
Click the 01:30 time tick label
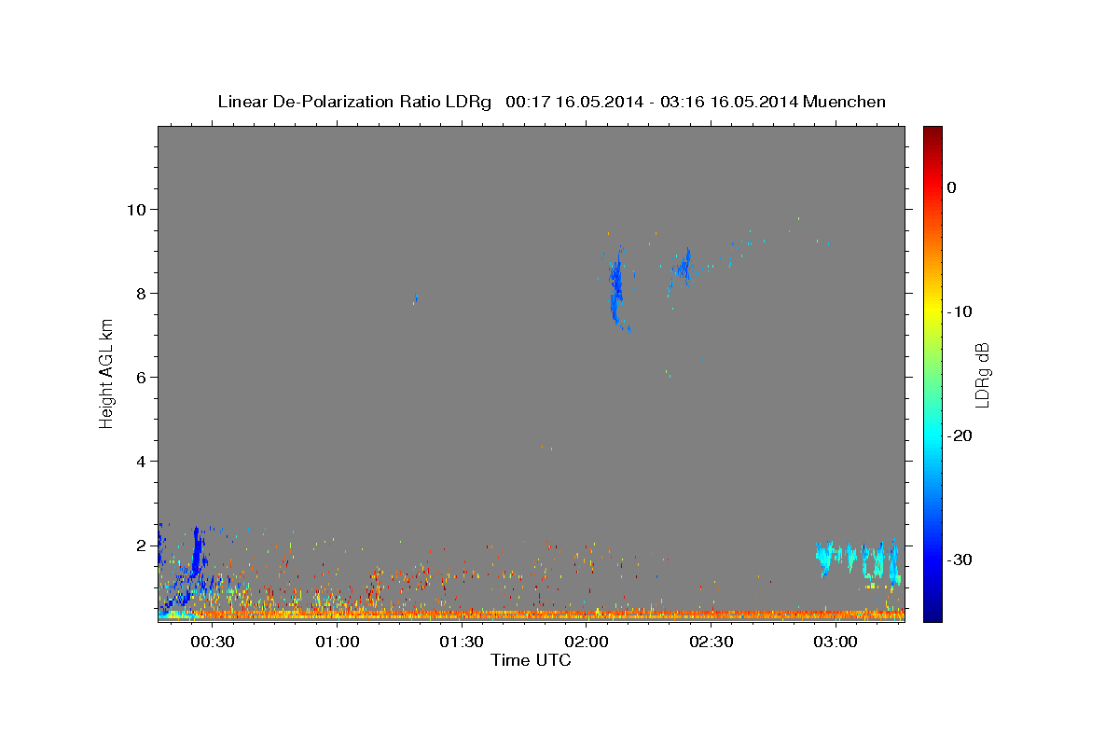pyautogui.click(x=462, y=642)
